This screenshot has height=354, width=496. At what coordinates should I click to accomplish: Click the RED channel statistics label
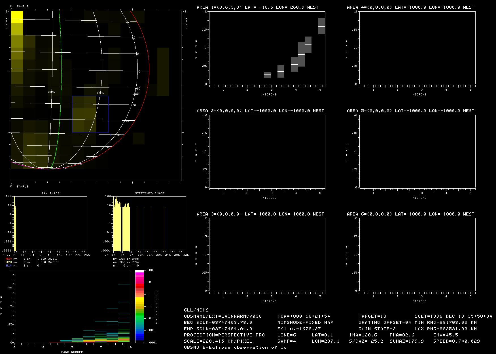9,259
